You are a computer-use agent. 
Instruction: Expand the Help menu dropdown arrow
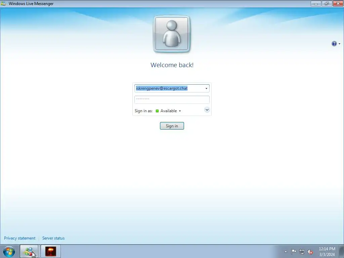coord(339,44)
